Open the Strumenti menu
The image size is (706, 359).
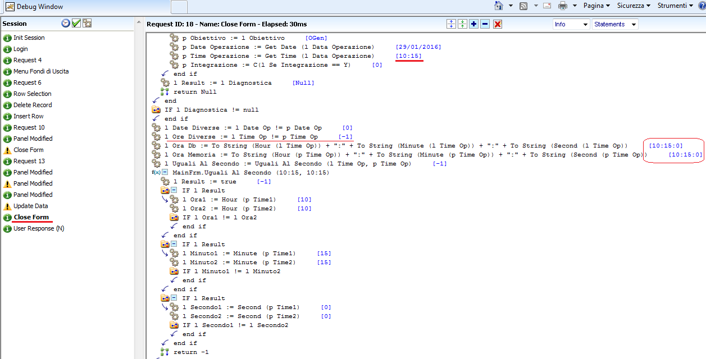click(x=675, y=6)
